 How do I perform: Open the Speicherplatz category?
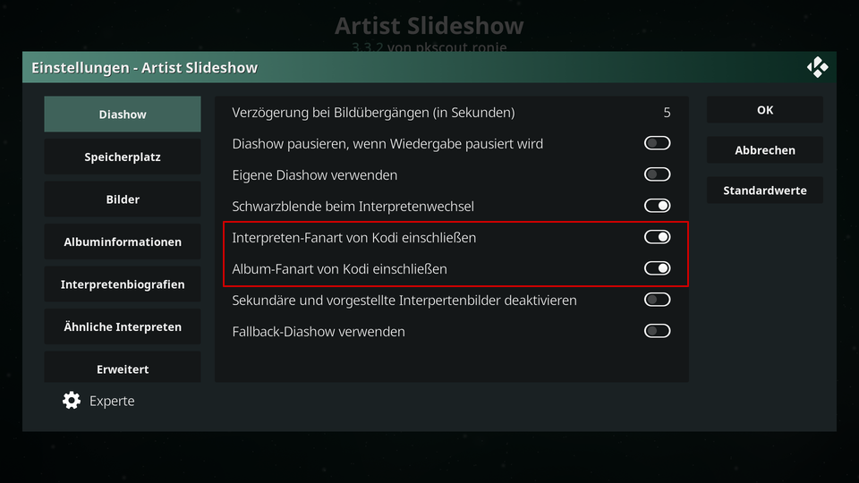pyautogui.click(x=123, y=157)
